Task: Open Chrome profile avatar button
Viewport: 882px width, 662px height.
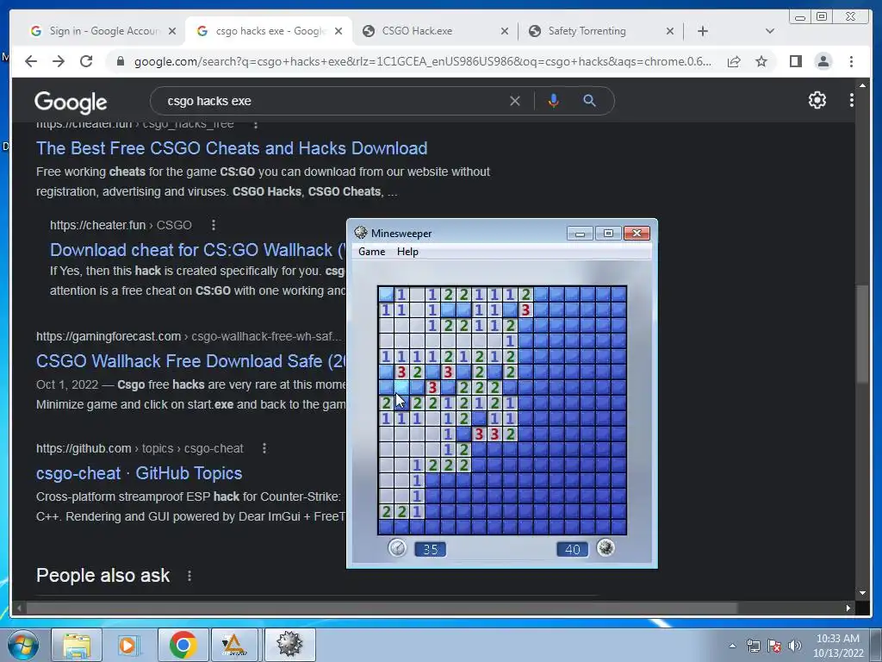Action: pos(823,61)
